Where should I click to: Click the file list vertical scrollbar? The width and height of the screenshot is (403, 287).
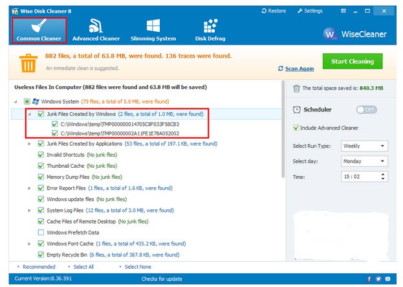283,129
